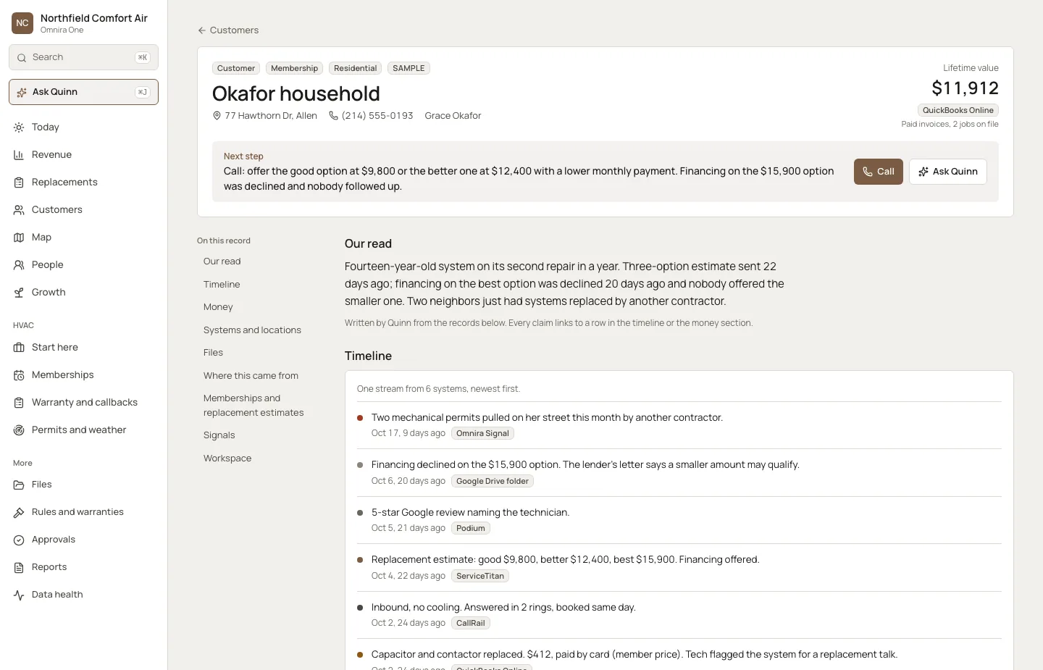Click the Approvals checkmark circle icon
This screenshot has height=670, width=1043.
pos(19,540)
